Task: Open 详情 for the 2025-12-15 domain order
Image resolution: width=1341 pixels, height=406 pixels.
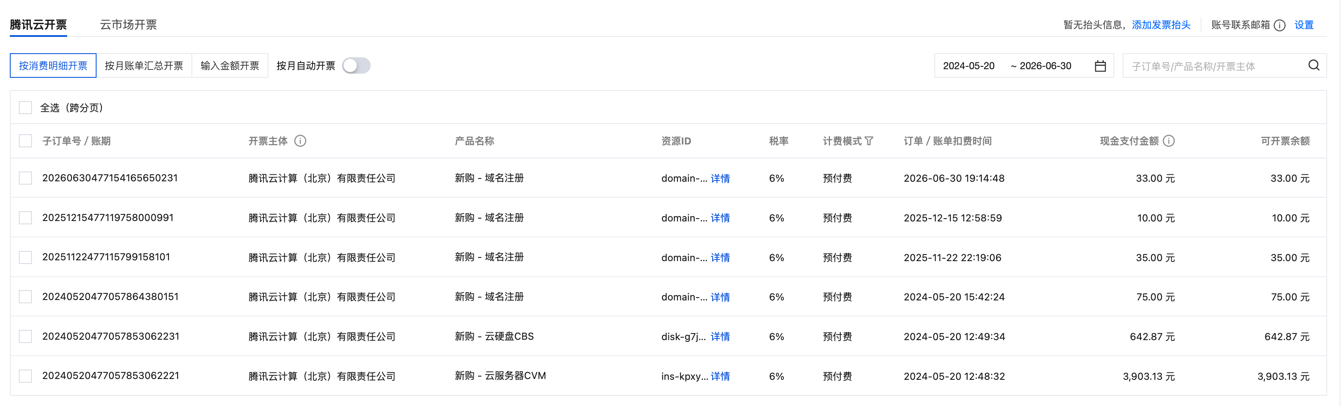Action: click(x=720, y=218)
